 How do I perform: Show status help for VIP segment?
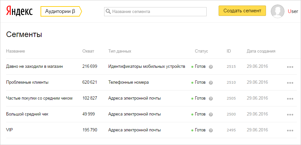(211, 130)
